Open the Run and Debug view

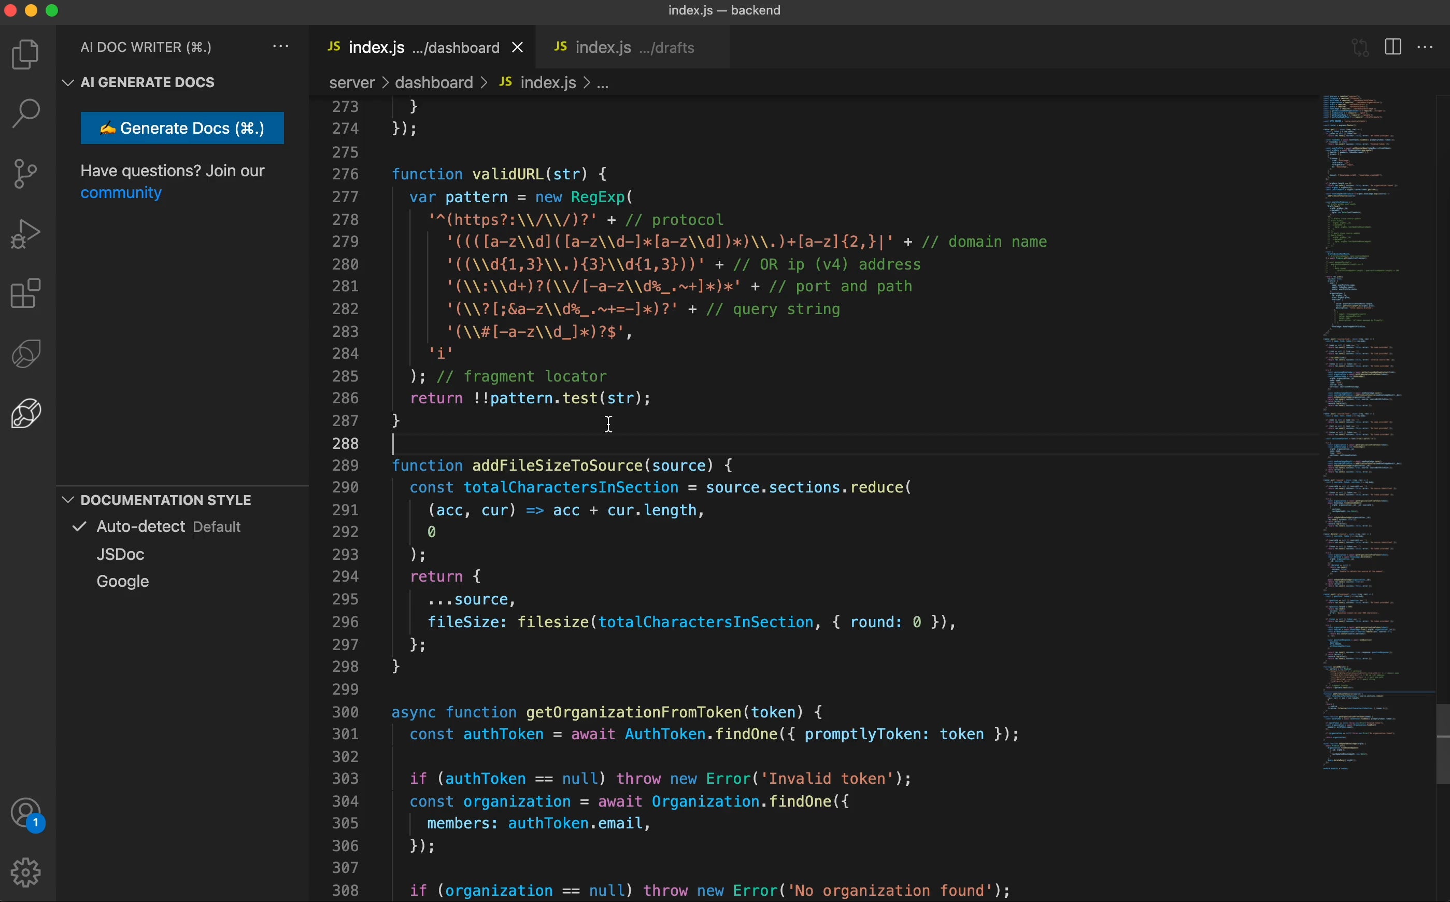[x=25, y=234]
